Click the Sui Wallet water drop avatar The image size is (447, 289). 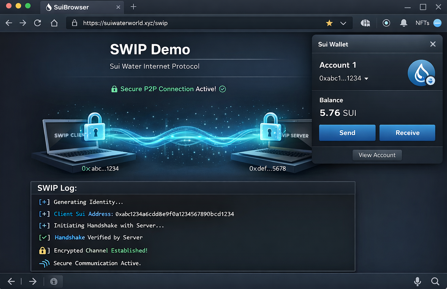(421, 73)
